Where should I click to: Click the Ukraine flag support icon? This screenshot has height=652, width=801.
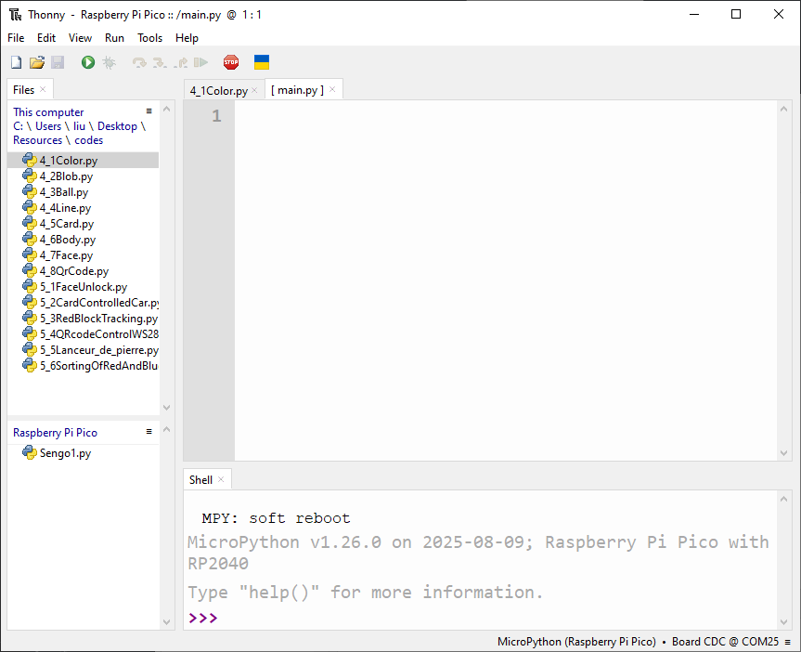tap(262, 62)
